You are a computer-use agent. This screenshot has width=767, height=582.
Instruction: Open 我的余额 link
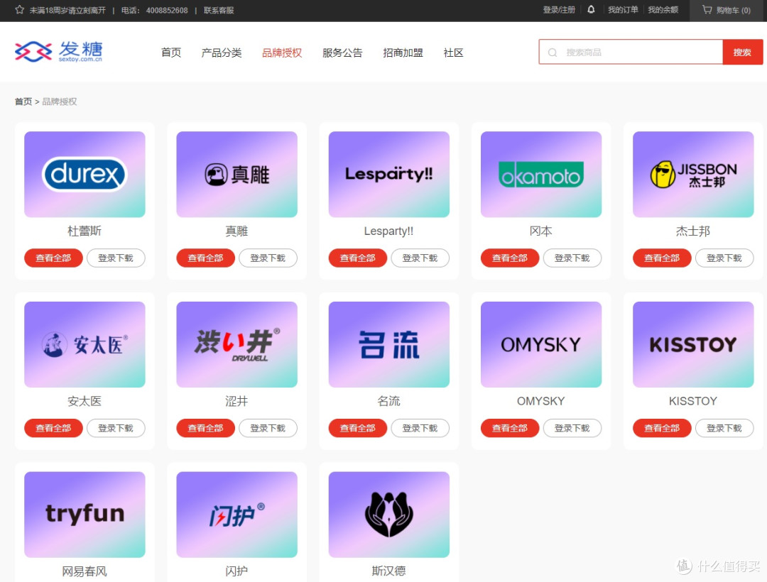pos(663,10)
